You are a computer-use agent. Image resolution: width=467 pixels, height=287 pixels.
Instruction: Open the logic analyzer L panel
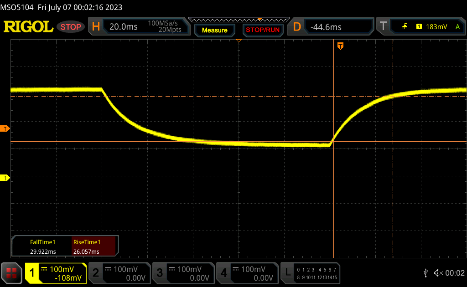tap(310, 273)
